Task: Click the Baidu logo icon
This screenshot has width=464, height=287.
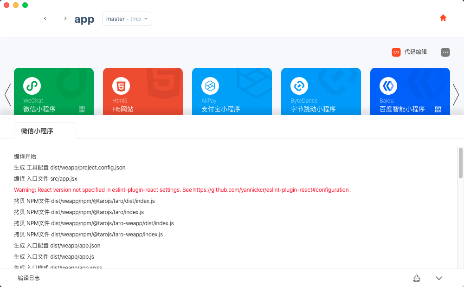Action: [388, 86]
